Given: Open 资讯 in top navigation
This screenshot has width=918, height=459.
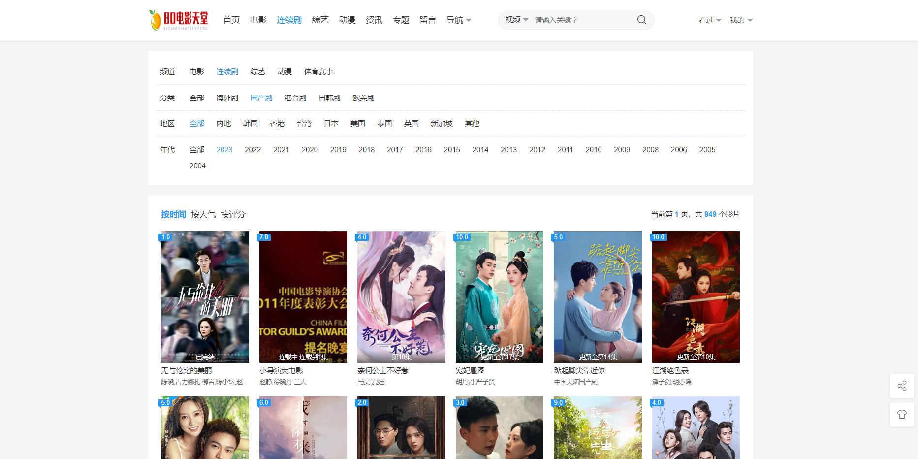Looking at the screenshot, I should 374,20.
